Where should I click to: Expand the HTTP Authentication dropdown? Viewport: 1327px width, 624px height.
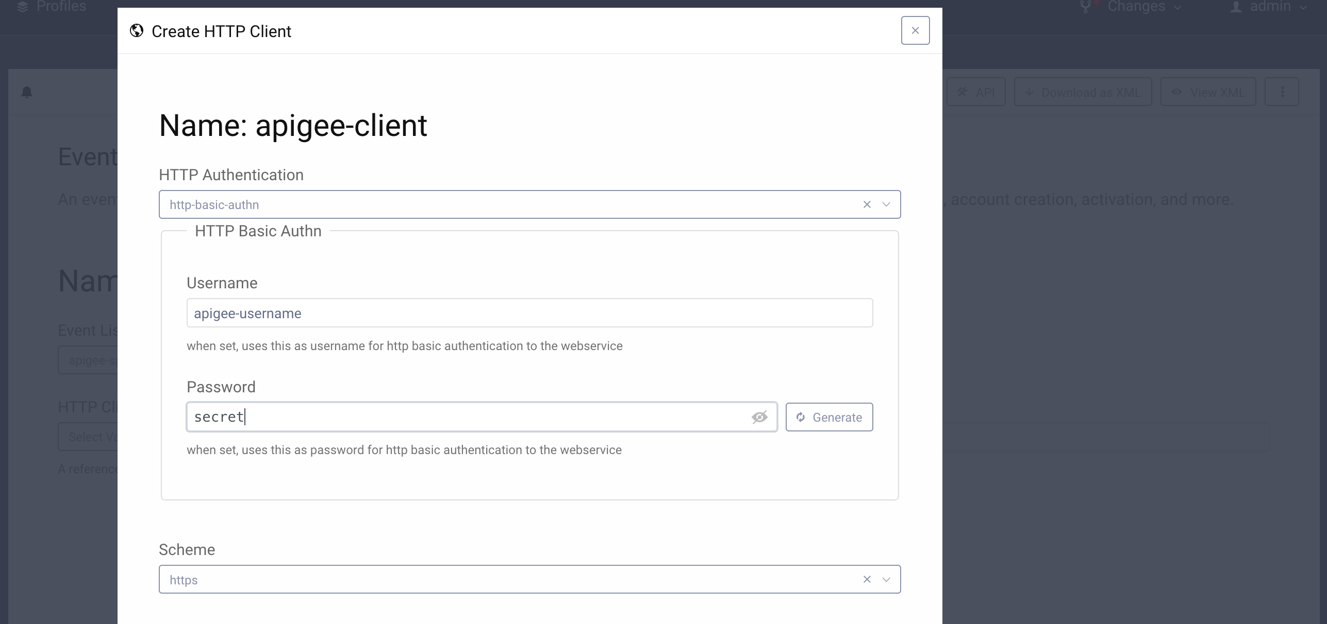(x=886, y=204)
